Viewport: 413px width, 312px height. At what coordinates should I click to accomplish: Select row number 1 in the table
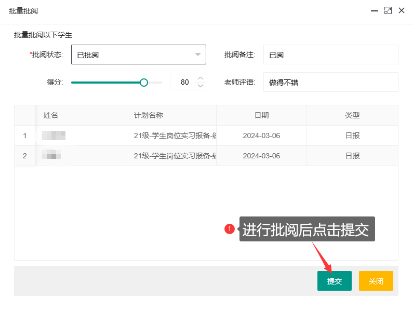(25, 135)
